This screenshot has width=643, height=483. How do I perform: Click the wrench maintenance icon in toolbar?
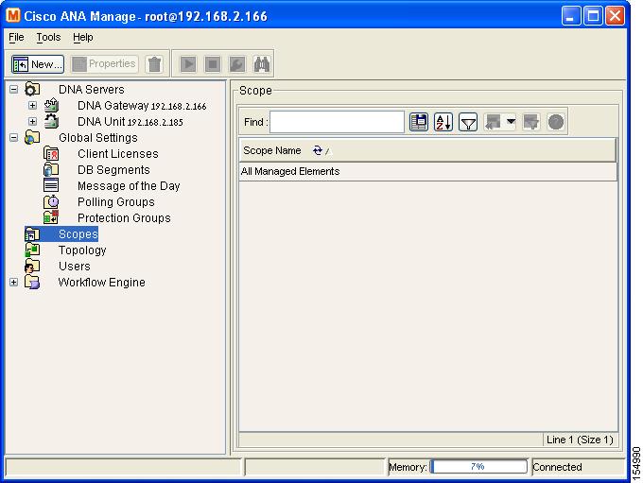(x=237, y=64)
